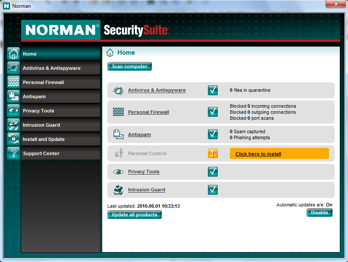Screen dimensions: 348x262
Task: Toggle the Antivirus & Antispyware status checkbox
Action: pyautogui.click(x=213, y=90)
